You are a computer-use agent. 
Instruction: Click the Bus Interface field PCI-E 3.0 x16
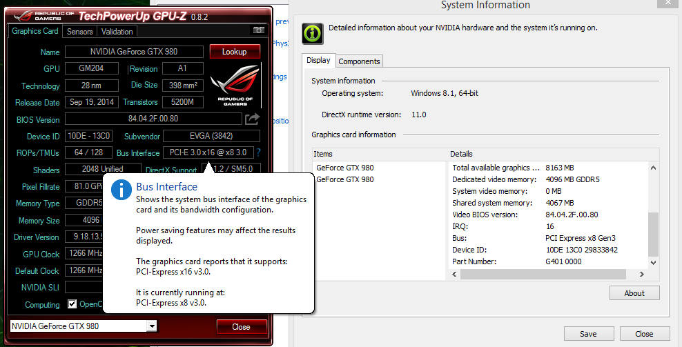click(208, 152)
